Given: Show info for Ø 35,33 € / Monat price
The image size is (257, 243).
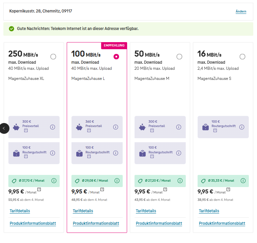Looking at the screenshot, I should (x=243, y=181).
